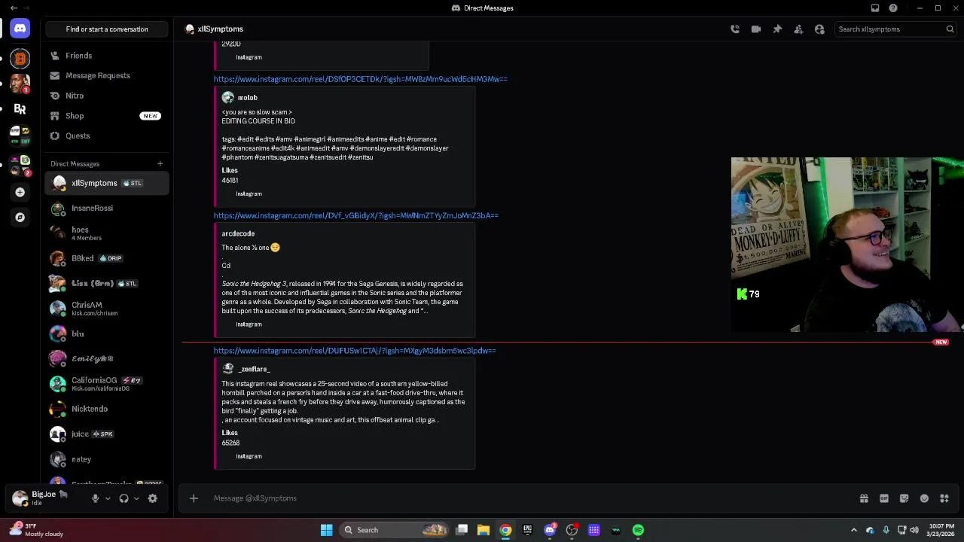Open the arcdecode author link
964x542 pixels.
pos(238,233)
